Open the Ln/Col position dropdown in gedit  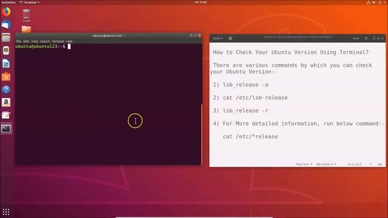click(x=360, y=164)
